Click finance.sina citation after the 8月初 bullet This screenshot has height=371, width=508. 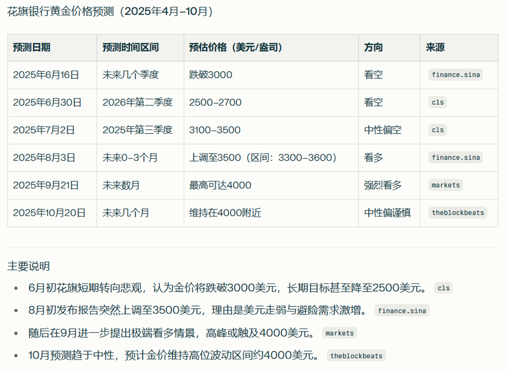tap(402, 311)
